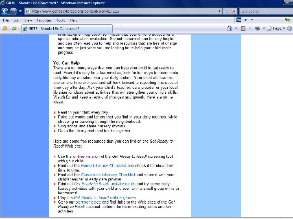This screenshot has height=219, width=293.
Task: Open the Get Ready to Read! online games link
Action: [x=105, y=198]
